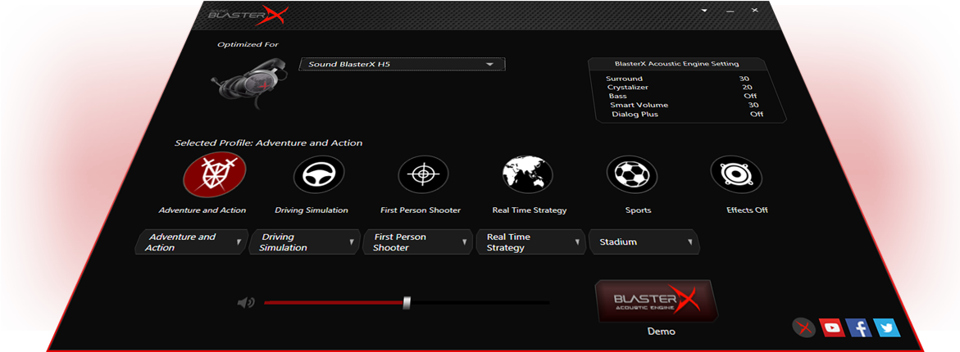Click the Selected Profile: Adventure and Action text
The height and width of the screenshot is (352, 960).
pos(269,143)
